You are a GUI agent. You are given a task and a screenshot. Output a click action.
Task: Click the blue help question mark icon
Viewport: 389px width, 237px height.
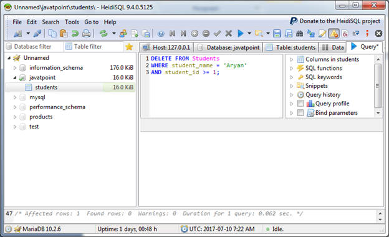pos(161,33)
